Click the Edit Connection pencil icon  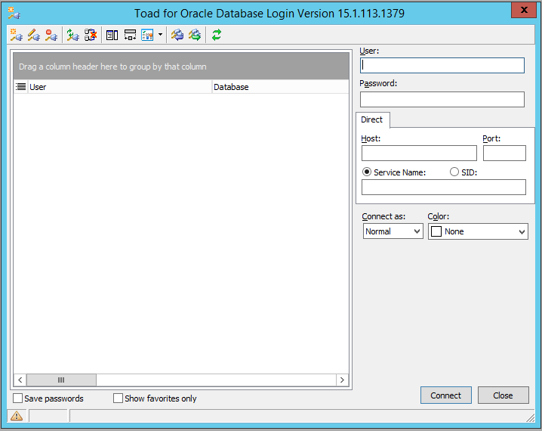click(x=34, y=35)
